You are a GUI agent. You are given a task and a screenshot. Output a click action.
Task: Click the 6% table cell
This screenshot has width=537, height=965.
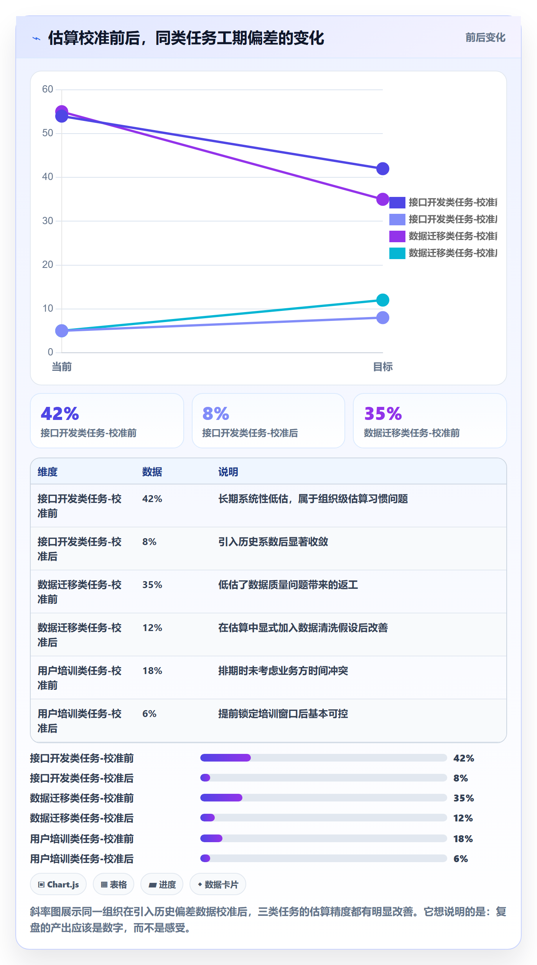149,714
